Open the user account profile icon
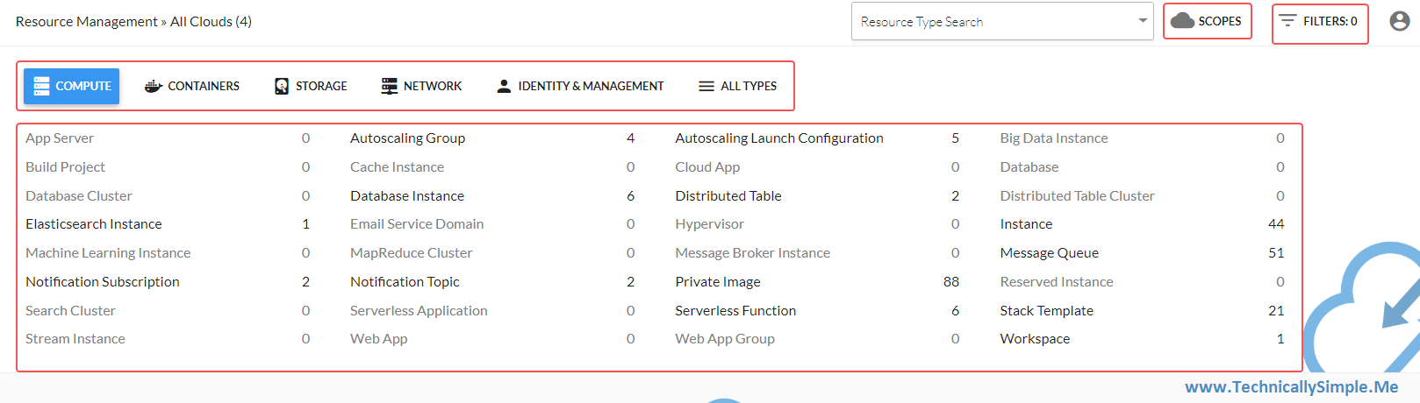This screenshot has width=1420, height=403. pyautogui.click(x=1400, y=21)
